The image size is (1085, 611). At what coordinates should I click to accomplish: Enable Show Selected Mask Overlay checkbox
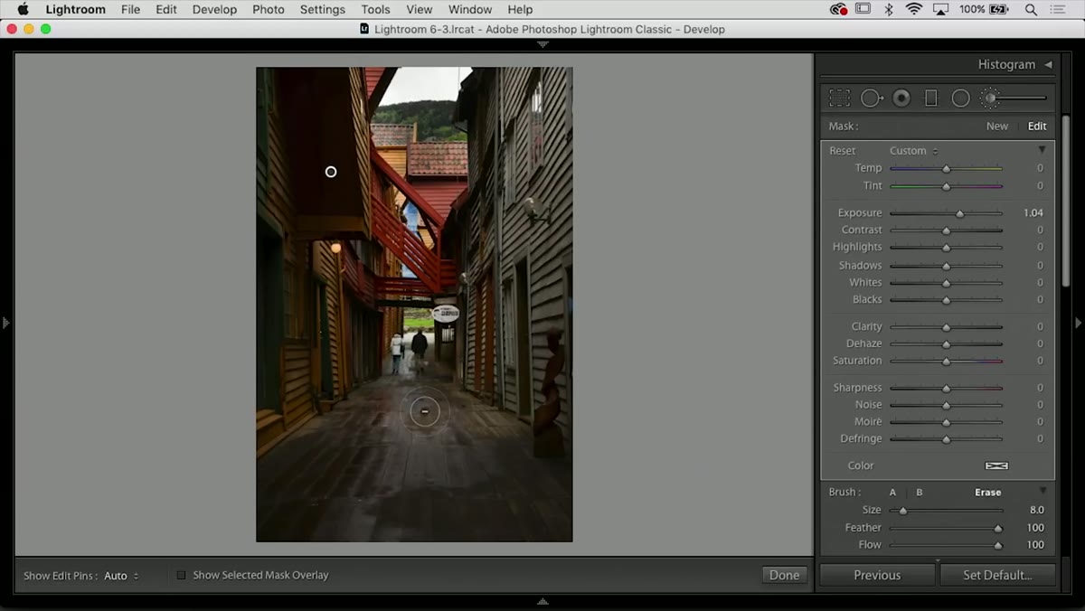tap(181, 575)
